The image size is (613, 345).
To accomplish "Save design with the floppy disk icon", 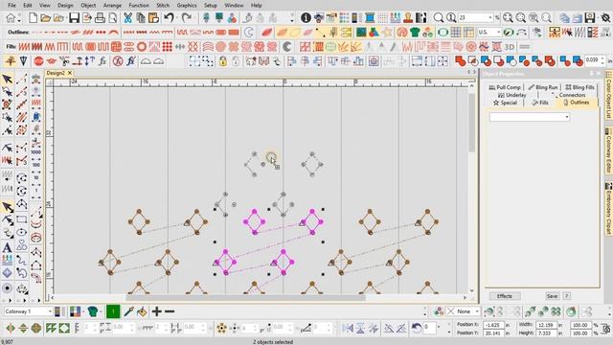I will (74, 18).
